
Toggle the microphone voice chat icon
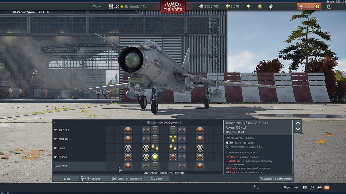pos(255,187)
